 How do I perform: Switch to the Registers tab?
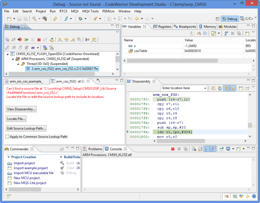pos(162,27)
